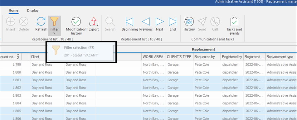Viewport: 297px width, 120px height.
Task: Select Filter selection (F7) option
Action: (79, 48)
